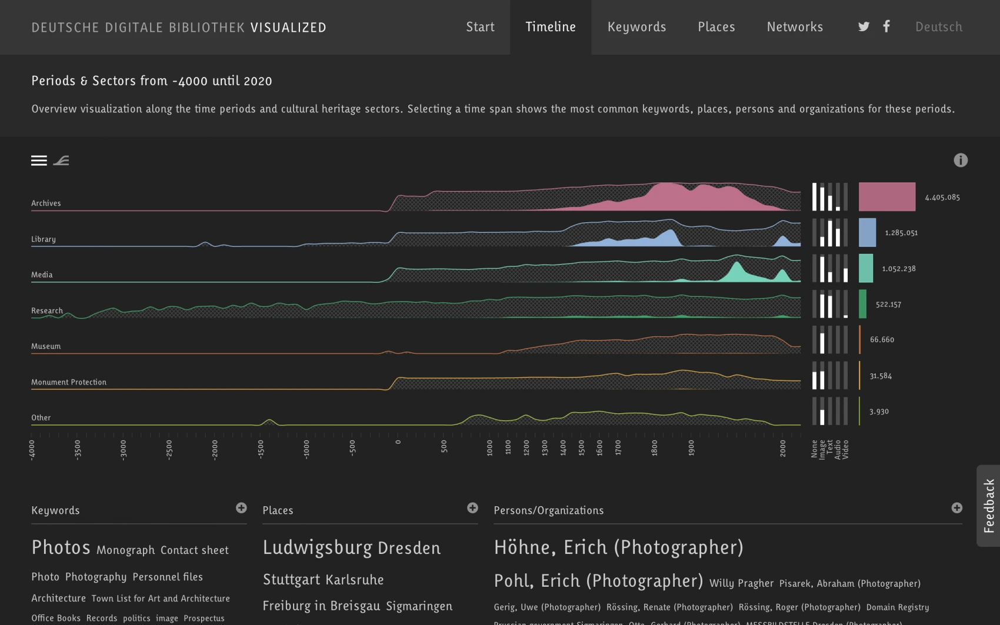Expand the Places list with plus icon
This screenshot has height=625, width=1000.
[x=472, y=508]
